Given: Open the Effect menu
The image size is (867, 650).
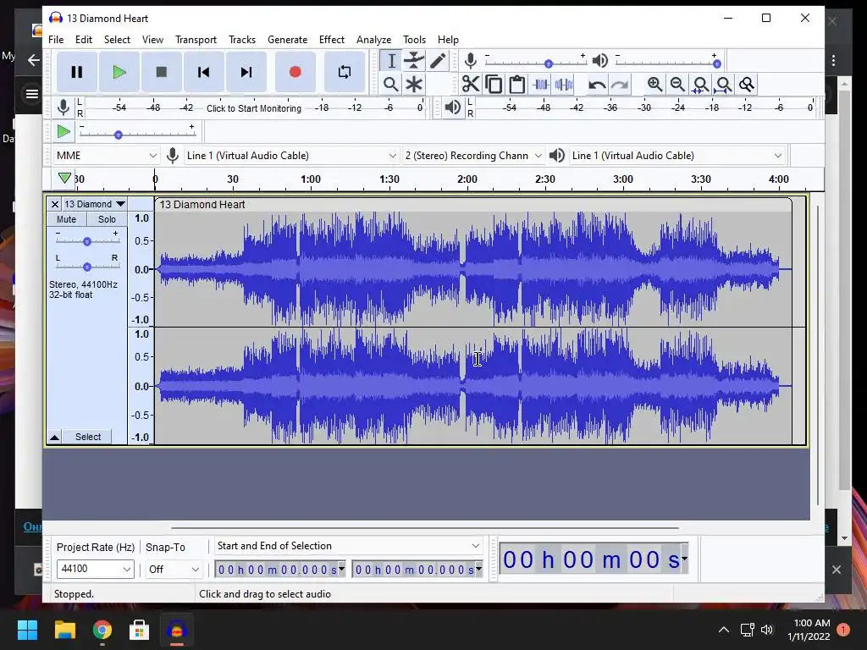Looking at the screenshot, I should (332, 40).
